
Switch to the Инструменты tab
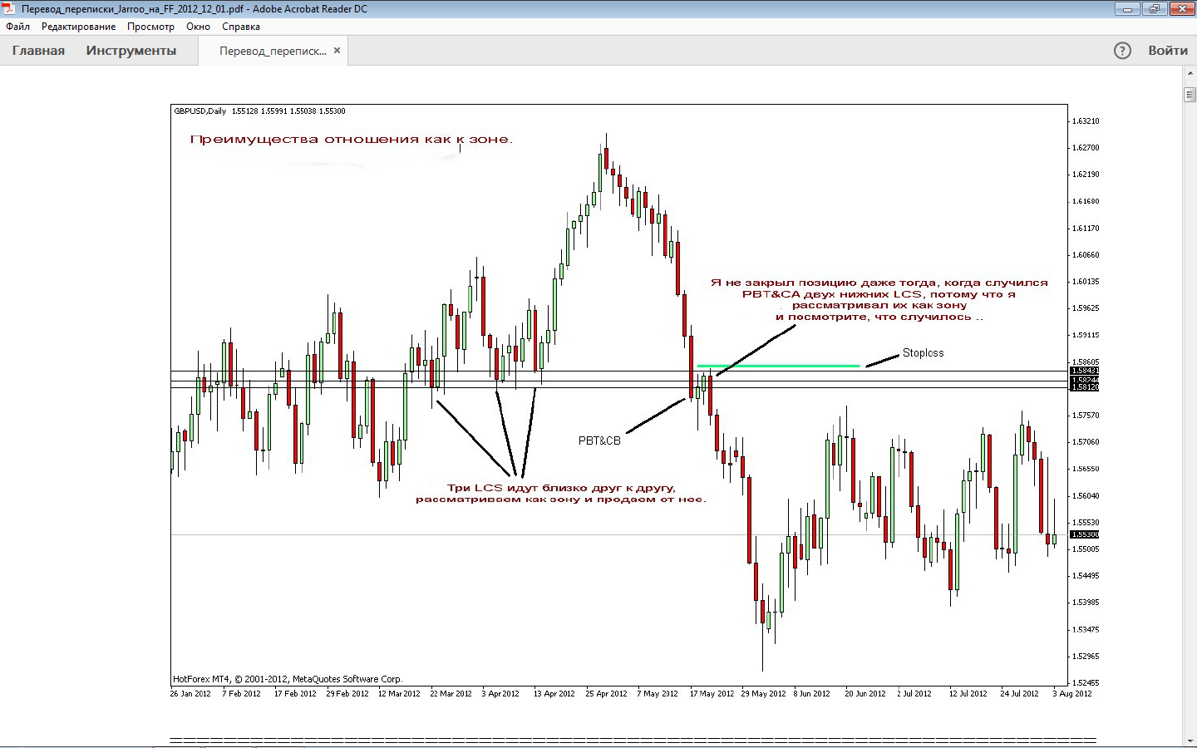pyautogui.click(x=131, y=51)
